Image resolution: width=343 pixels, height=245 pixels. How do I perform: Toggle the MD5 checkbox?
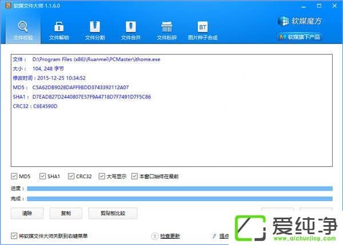point(14,176)
